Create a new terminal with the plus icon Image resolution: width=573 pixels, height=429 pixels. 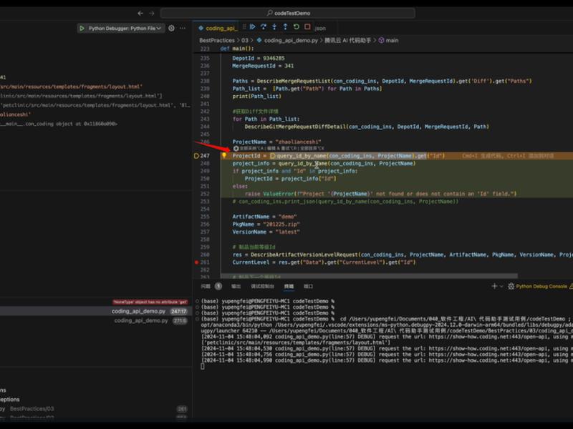494,287
